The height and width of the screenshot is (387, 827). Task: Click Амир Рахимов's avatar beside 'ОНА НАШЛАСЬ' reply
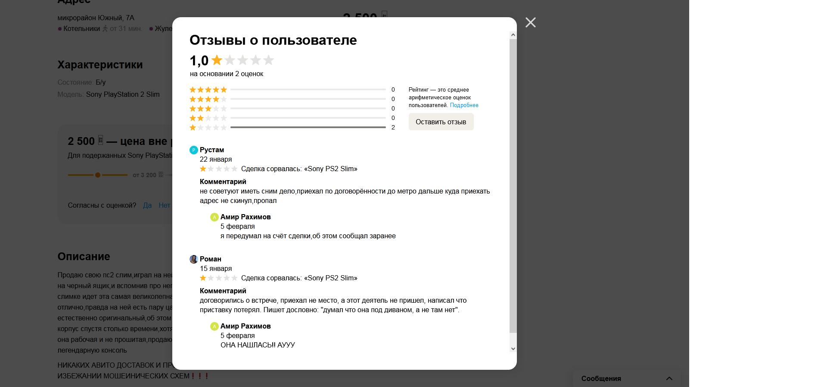click(215, 326)
